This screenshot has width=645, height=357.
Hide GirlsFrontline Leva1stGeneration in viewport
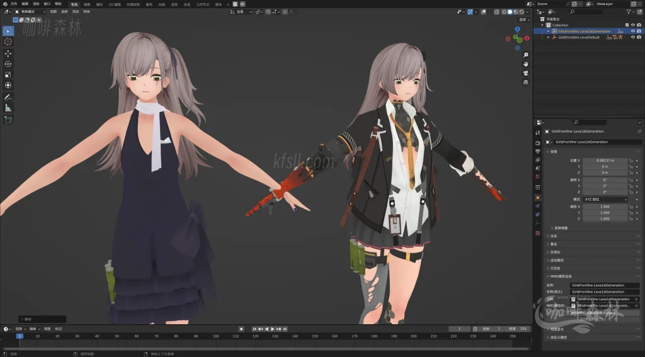632,31
